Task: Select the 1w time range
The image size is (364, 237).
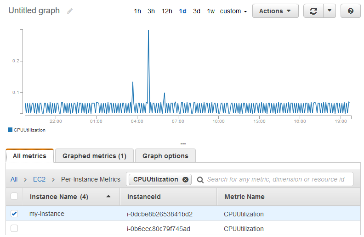Action: click(210, 11)
